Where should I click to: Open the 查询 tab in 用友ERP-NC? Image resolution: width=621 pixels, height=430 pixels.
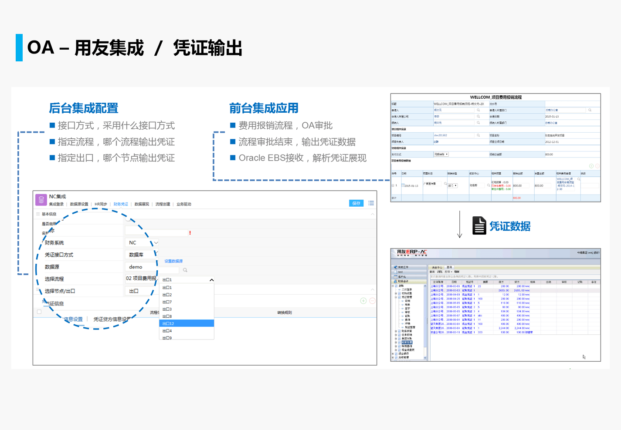coord(449,267)
